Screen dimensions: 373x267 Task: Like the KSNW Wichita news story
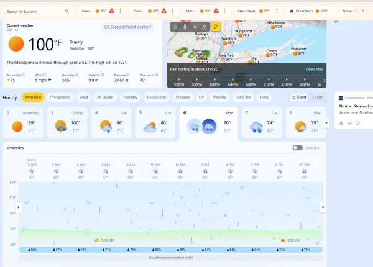pyautogui.click(x=341, y=124)
